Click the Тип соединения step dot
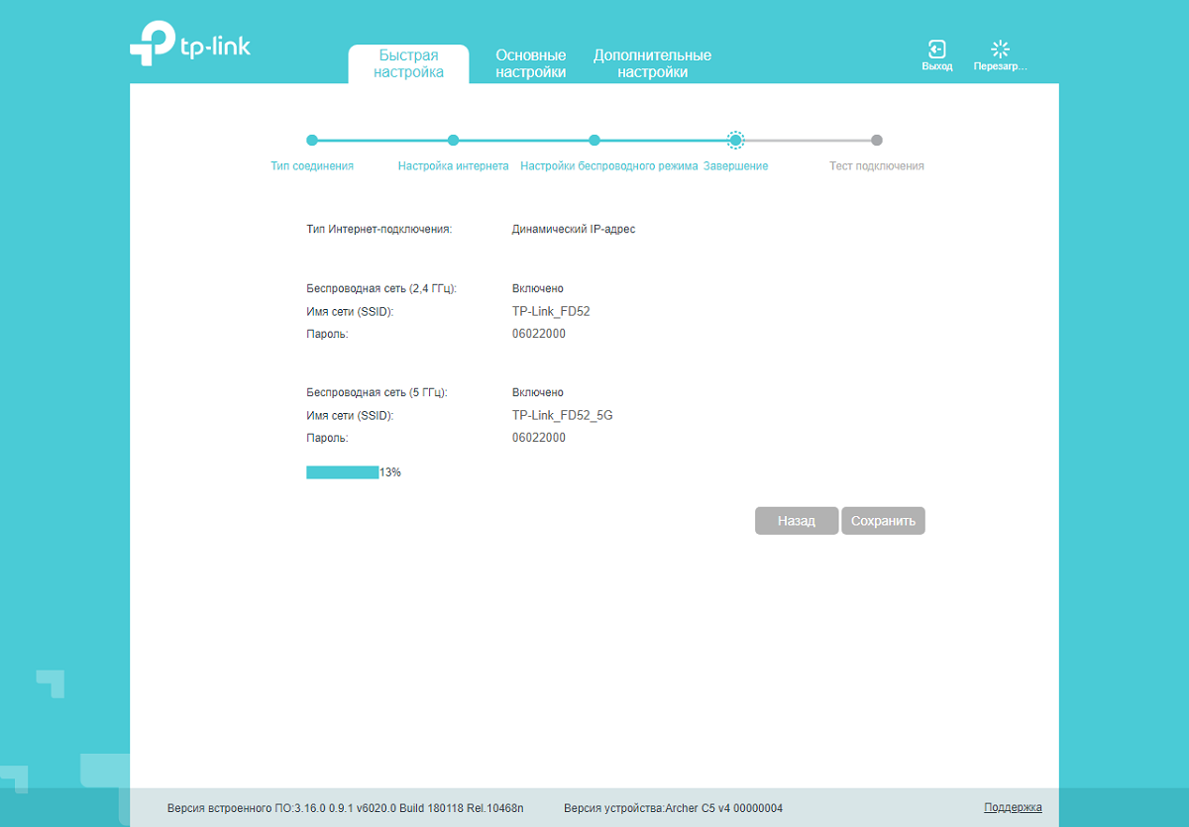Screen dimensions: 1189x827 (312, 141)
